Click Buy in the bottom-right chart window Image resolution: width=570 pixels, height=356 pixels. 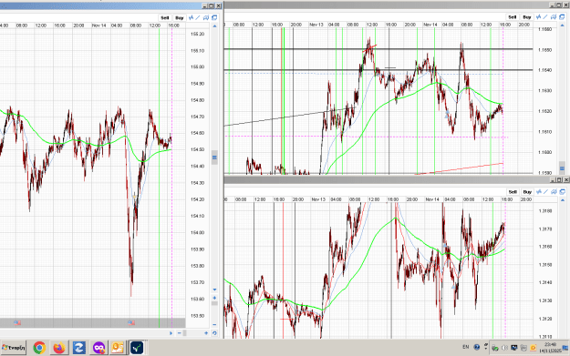point(527,192)
